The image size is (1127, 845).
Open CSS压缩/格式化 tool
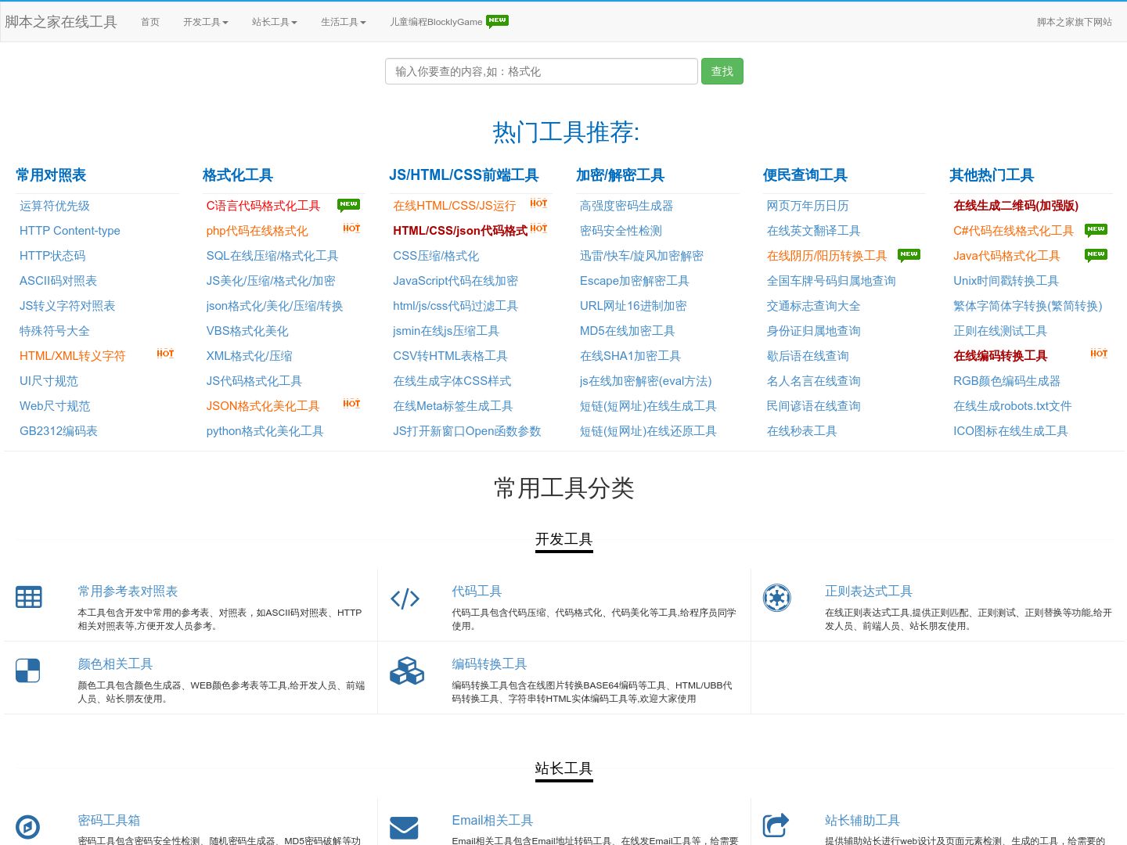436,256
